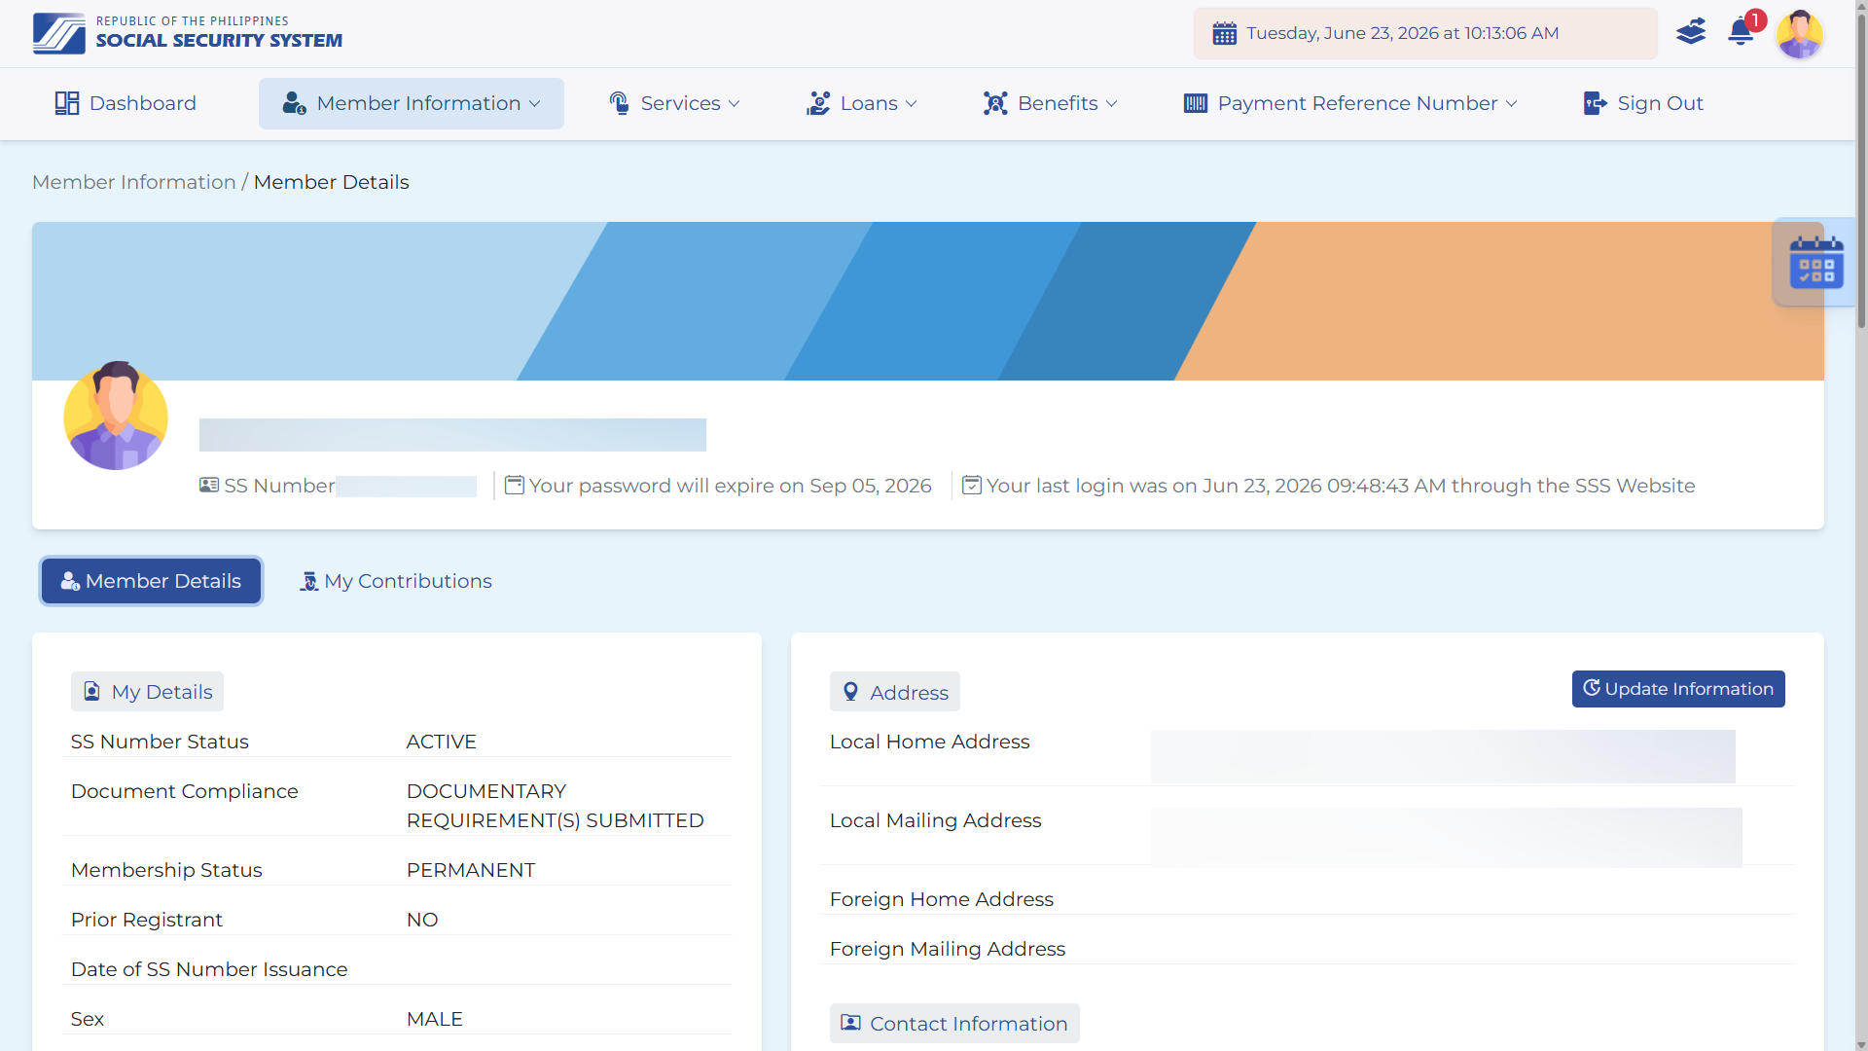Open the floating calendar widget

coord(1815,263)
